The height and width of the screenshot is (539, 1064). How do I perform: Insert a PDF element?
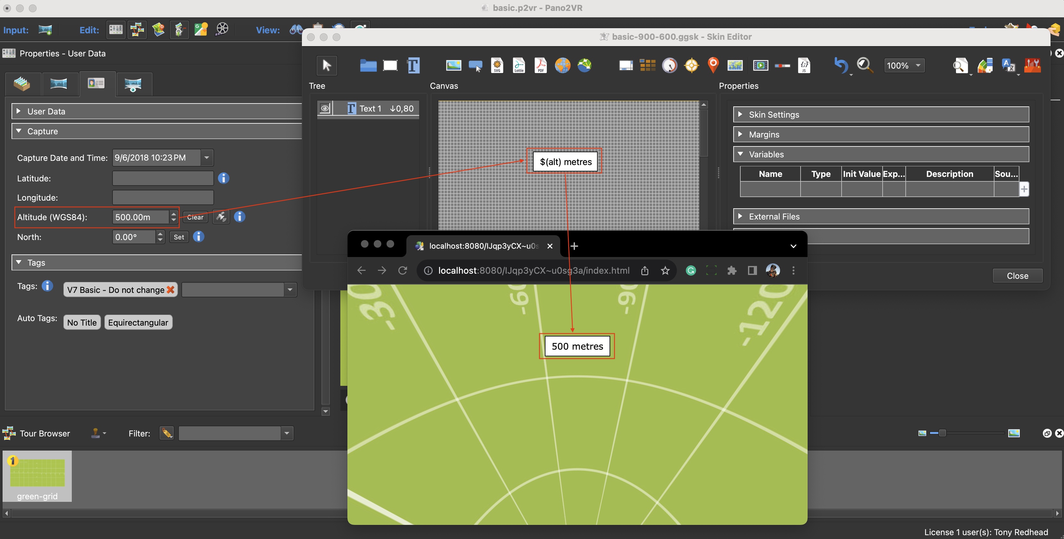point(541,65)
